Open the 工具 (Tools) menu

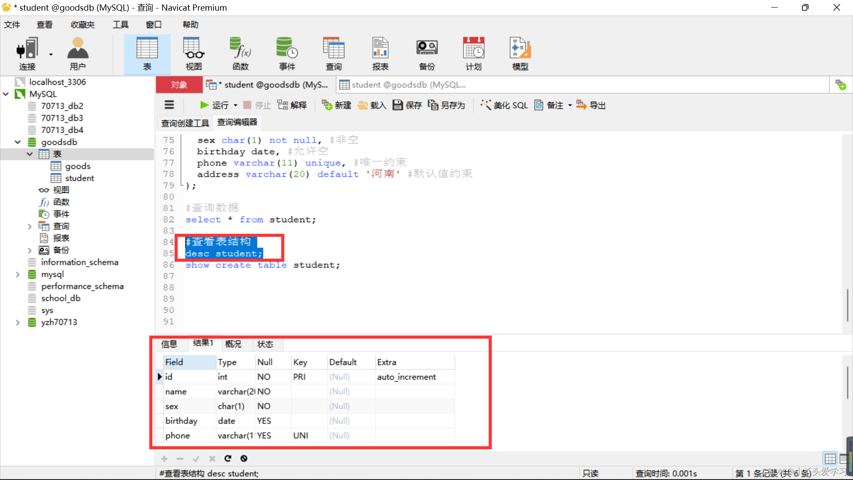tap(120, 24)
